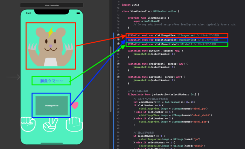Click the 'if selectNumber == 0' line
The height and width of the screenshot is (149, 245).
pyautogui.click(x=149, y=136)
